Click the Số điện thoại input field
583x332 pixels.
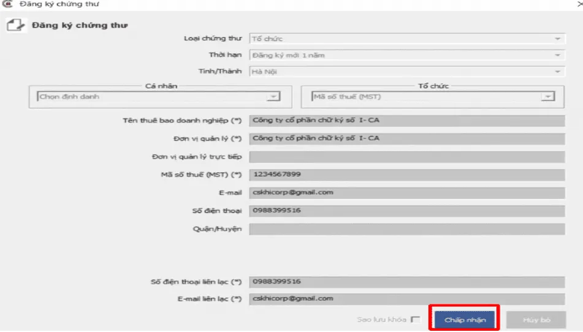point(407,211)
